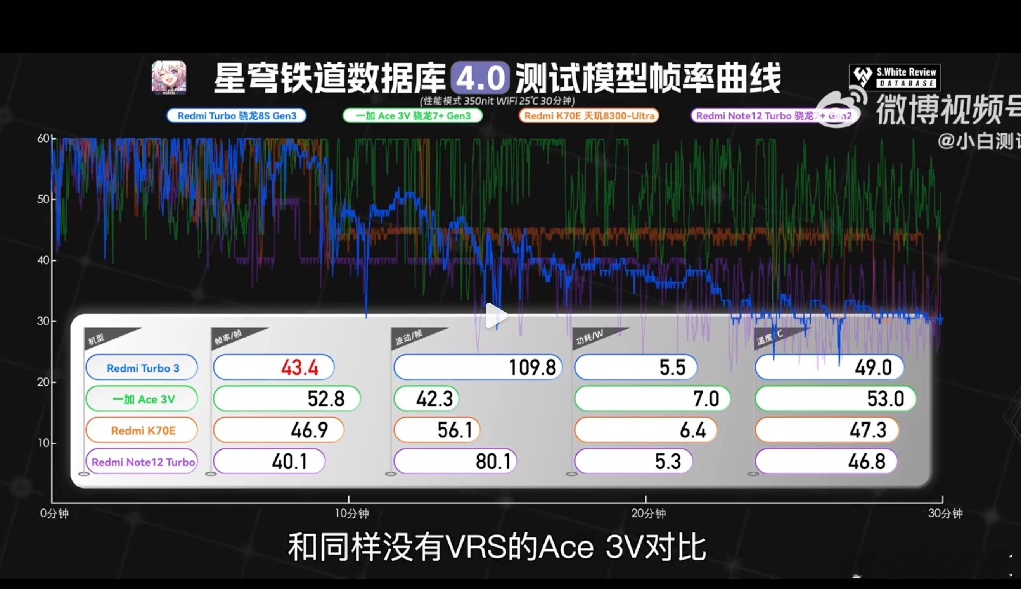This screenshot has width=1021, height=589.
Task: Click the 30 fps y-axis label
Action: [x=43, y=321]
